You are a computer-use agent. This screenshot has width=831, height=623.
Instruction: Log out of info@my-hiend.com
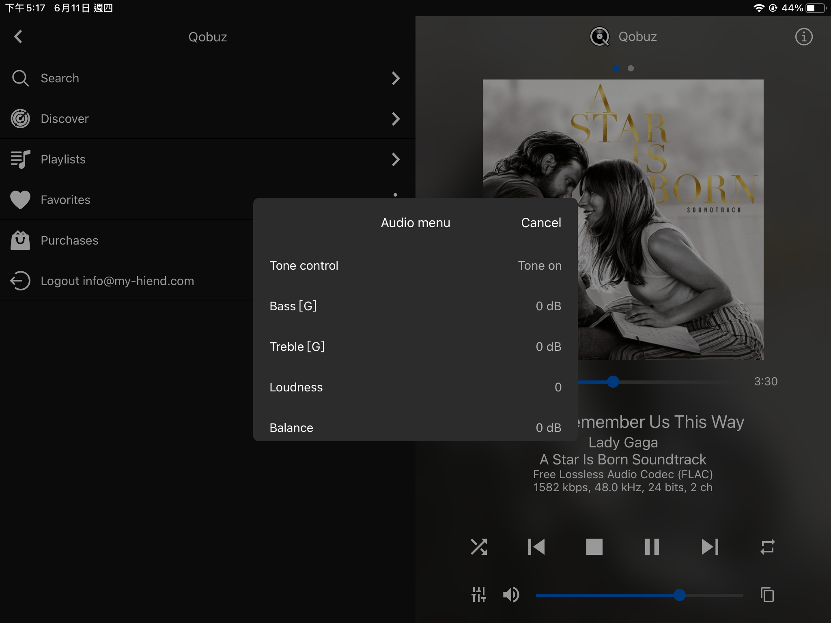[x=127, y=281]
